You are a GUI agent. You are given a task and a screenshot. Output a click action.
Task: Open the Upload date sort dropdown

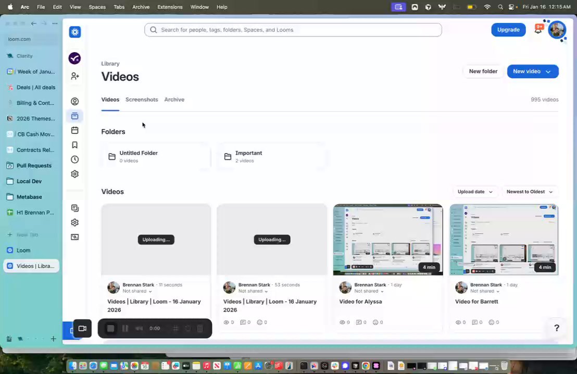(475, 192)
